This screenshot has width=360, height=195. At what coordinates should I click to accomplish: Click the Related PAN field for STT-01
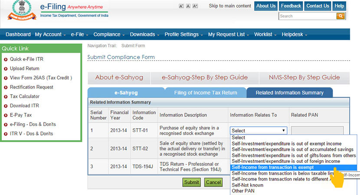(x=317, y=130)
